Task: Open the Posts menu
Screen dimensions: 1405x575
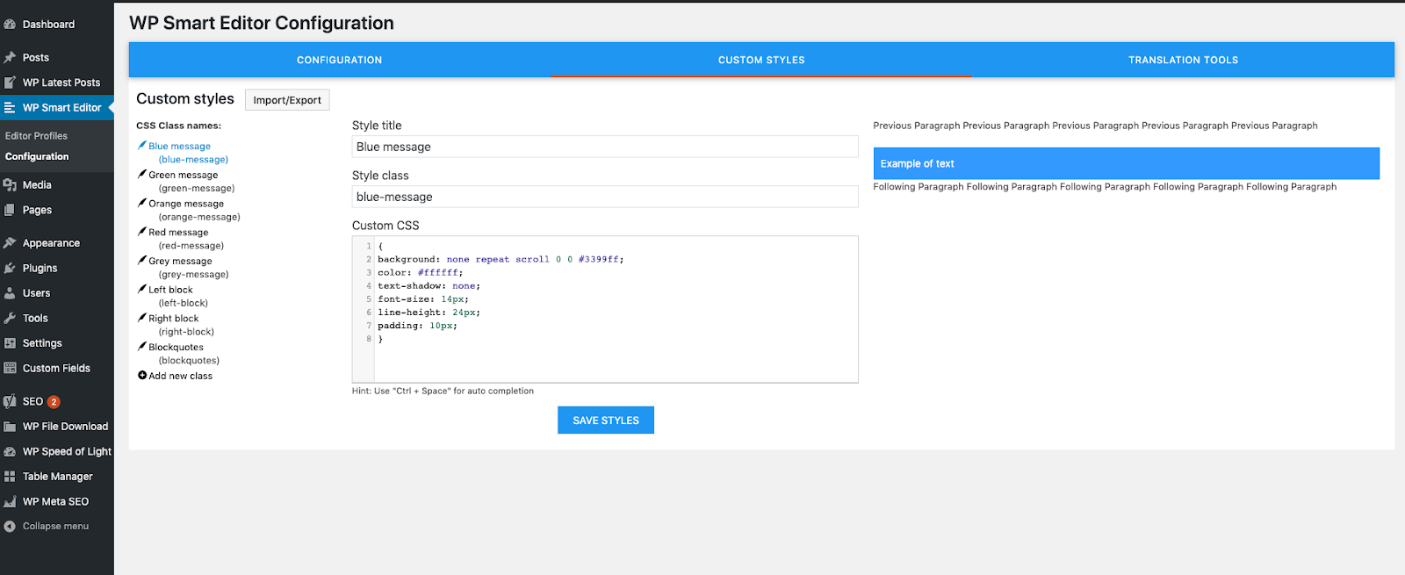Action: (x=36, y=57)
